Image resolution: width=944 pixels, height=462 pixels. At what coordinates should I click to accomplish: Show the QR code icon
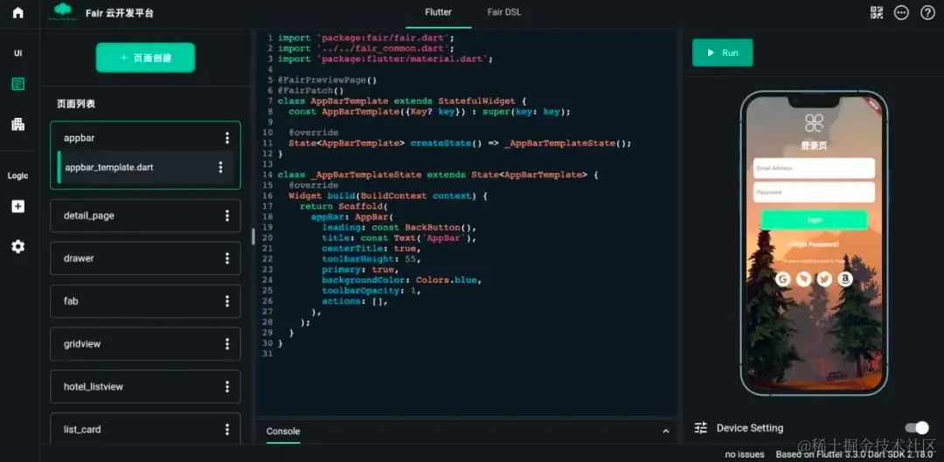pos(877,12)
